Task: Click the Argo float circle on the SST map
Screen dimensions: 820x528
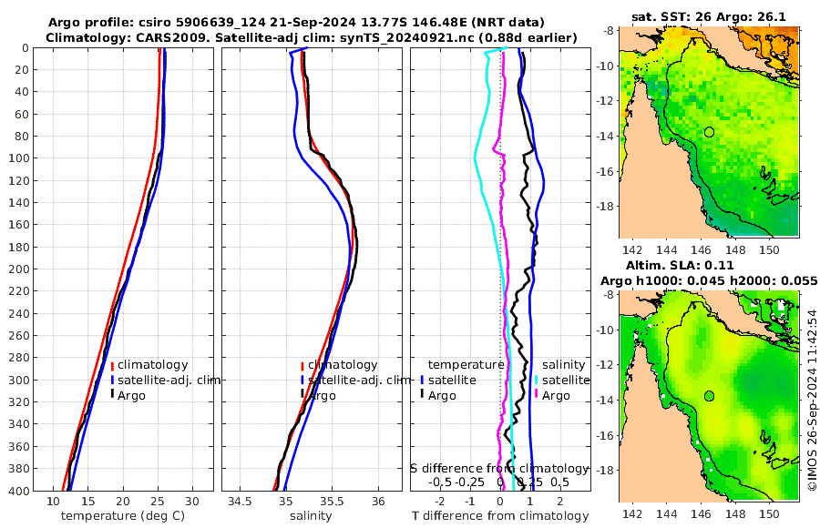Action: pyautogui.click(x=709, y=132)
